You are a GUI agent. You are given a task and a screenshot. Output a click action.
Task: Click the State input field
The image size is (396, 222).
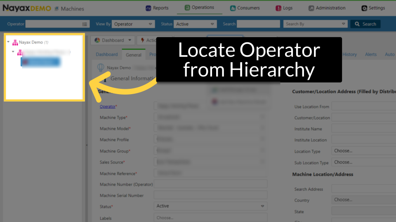[364, 211]
